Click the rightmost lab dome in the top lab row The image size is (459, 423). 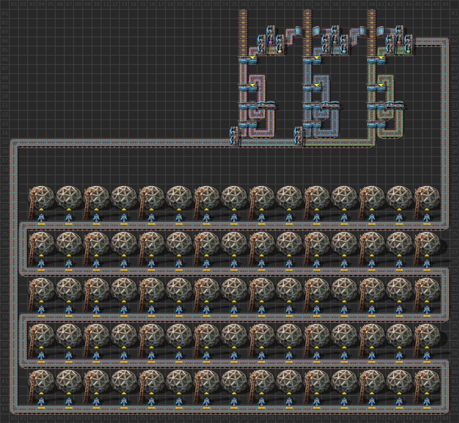coord(427,197)
